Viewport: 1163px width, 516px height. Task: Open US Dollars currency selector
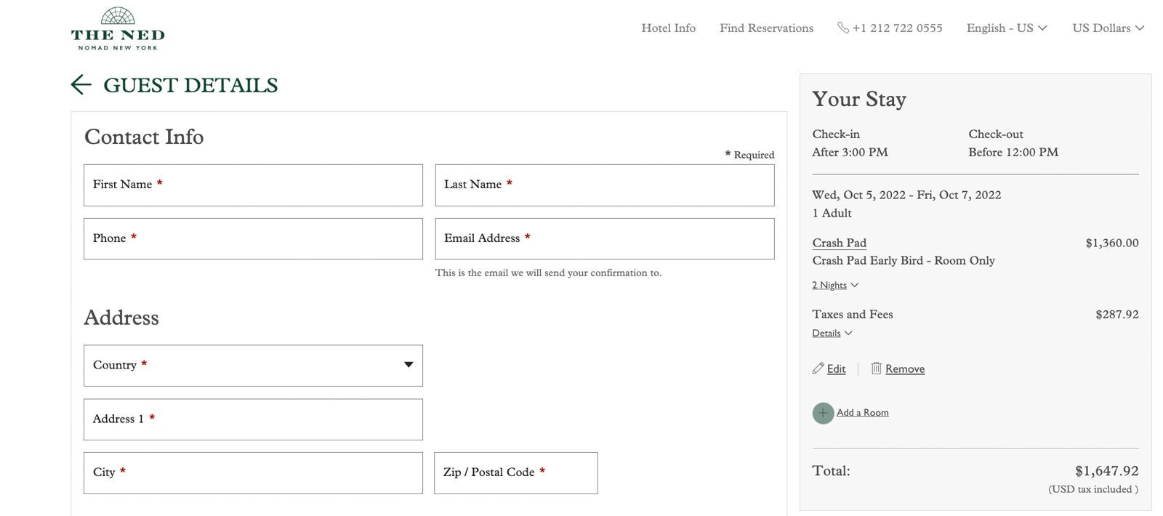coord(1108,28)
